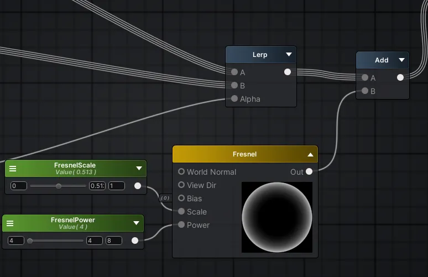Click the FresnelPower node output port
Image resolution: width=428 pixels, height=277 pixels.
pyautogui.click(x=135, y=241)
